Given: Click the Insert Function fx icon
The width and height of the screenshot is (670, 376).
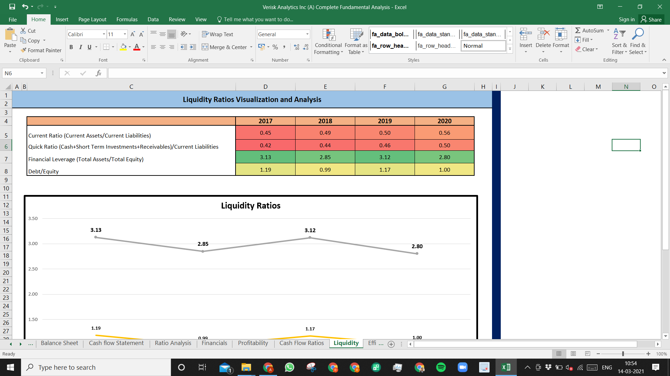Looking at the screenshot, I should click(98, 73).
